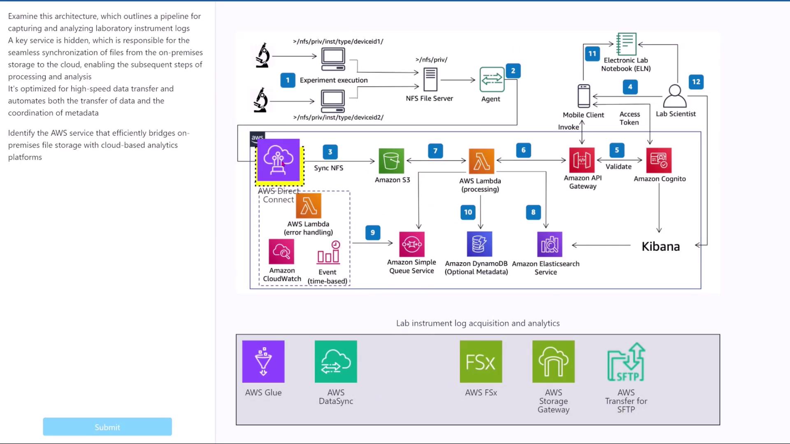This screenshot has width=790, height=444.
Task: Select the AWS Glue answer icon
Action: pos(263,361)
